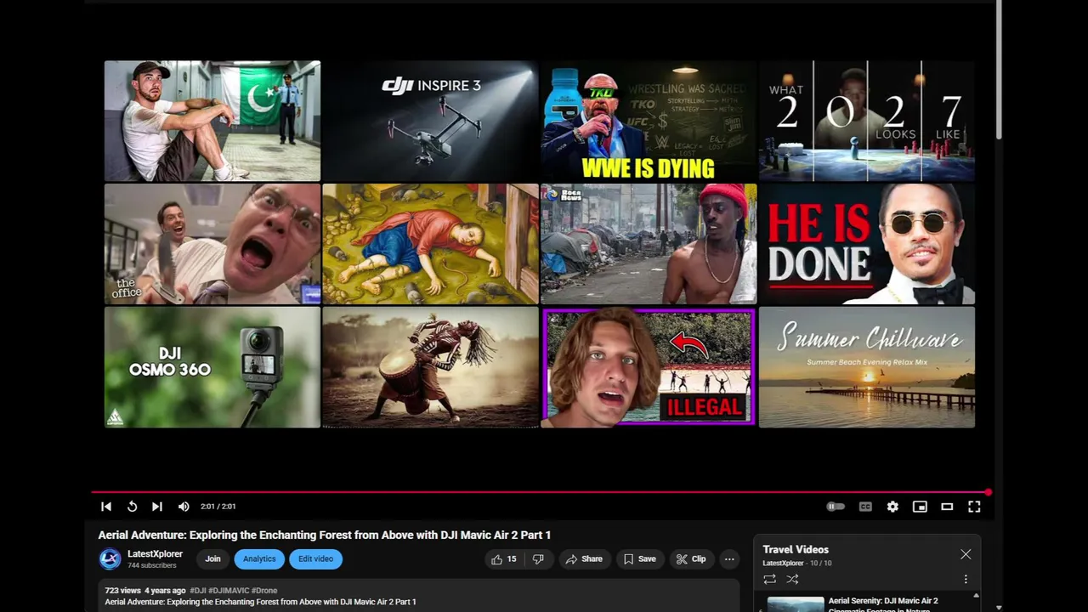The width and height of the screenshot is (1088, 612).
Task: Open the Travel Videos playlist title
Action: [x=796, y=549]
